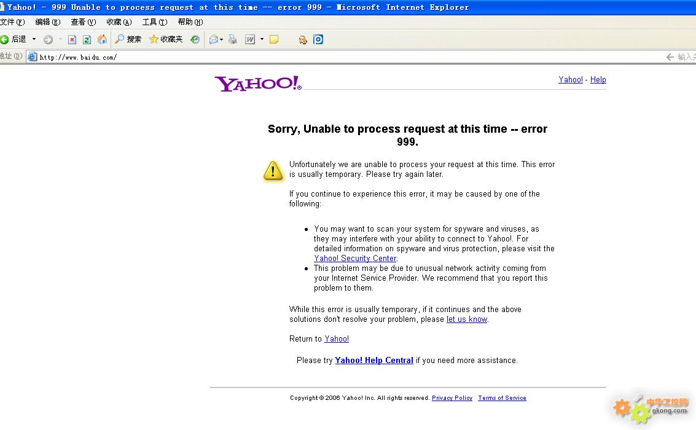Click the Help link at top right

pyautogui.click(x=598, y=79)
